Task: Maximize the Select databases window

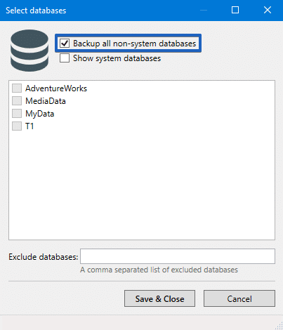Action: coord(235,10)
